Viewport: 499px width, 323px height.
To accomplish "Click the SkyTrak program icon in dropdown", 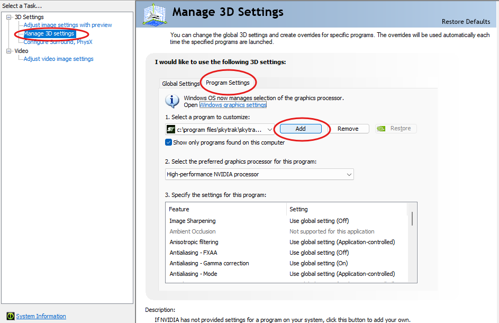I will pyautogui.click(x=171, y=129).
